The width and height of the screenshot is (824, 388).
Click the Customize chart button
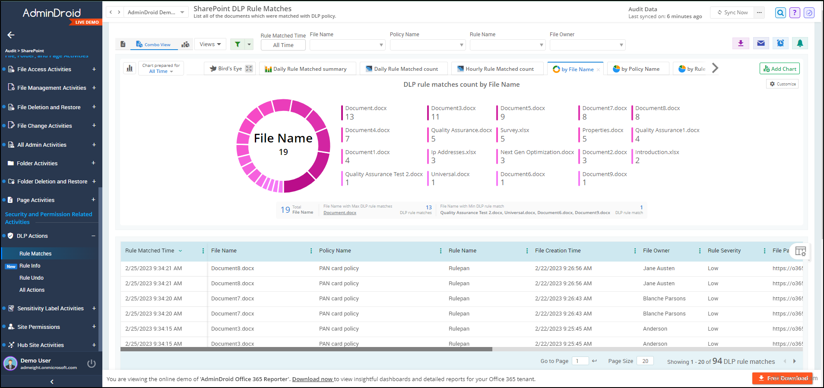coord(783,84)
